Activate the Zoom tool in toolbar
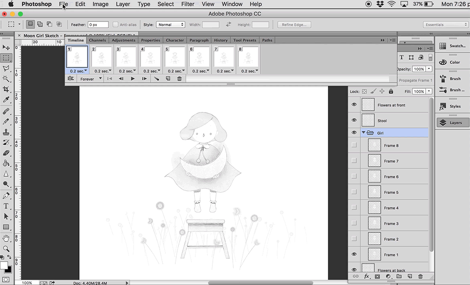 click(x=6, y=249)
